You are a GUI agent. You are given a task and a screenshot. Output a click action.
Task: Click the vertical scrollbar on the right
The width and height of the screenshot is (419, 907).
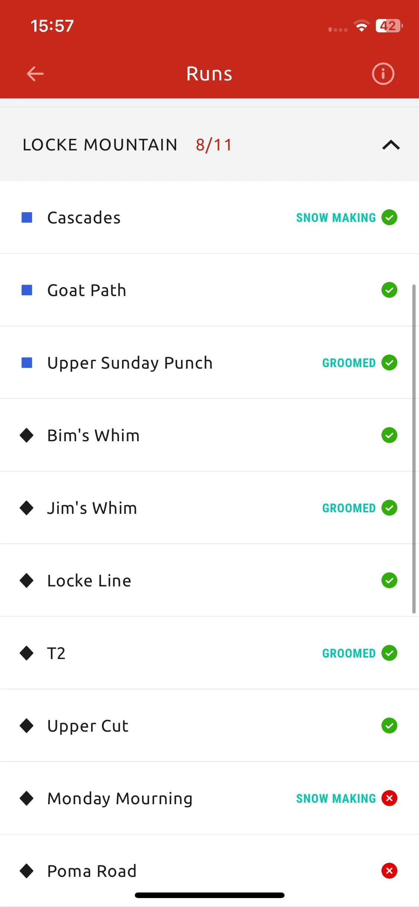pyautogui.click(x=414, y=449)
